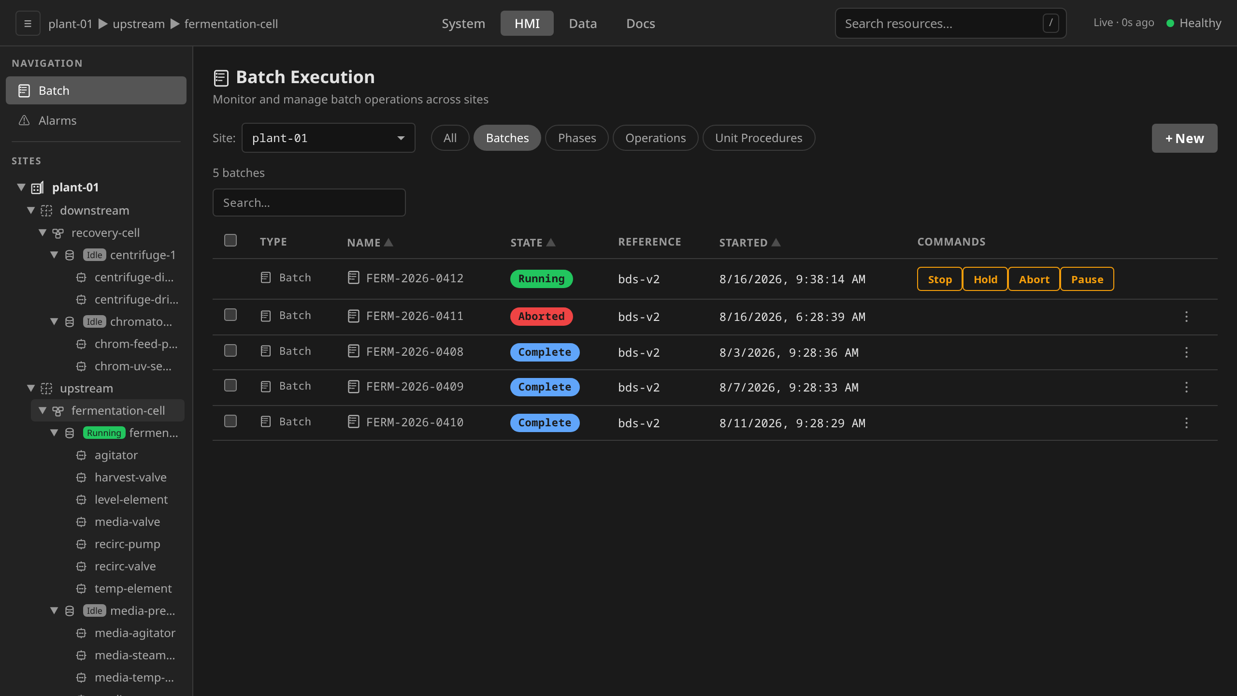Click the recirc-pump equipment icon

(x=81, y=544)
